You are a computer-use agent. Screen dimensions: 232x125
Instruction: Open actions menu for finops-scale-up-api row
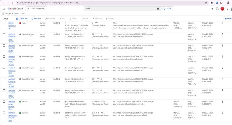coord(222,23)
